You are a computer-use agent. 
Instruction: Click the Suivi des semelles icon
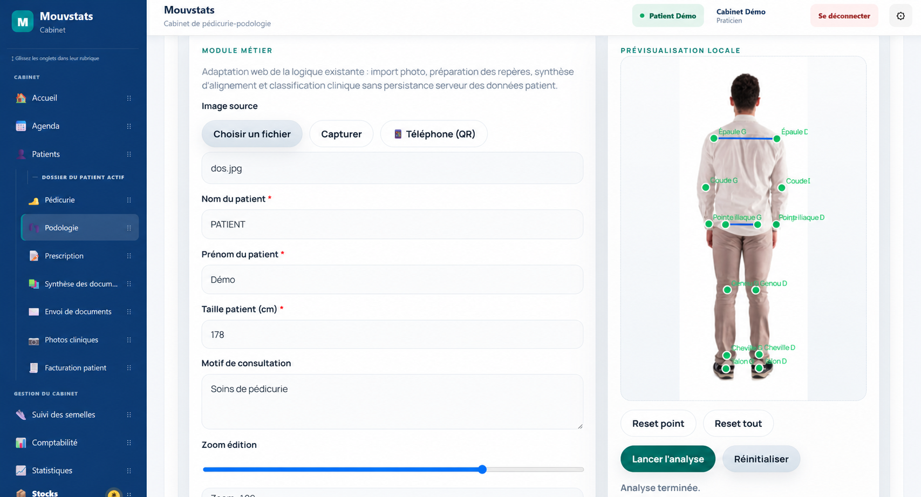click(x=21, y=415)
